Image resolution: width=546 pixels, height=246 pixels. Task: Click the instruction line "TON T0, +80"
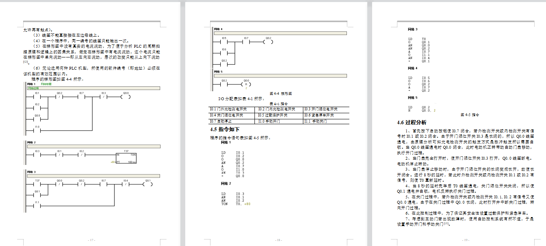coord(236,204)
